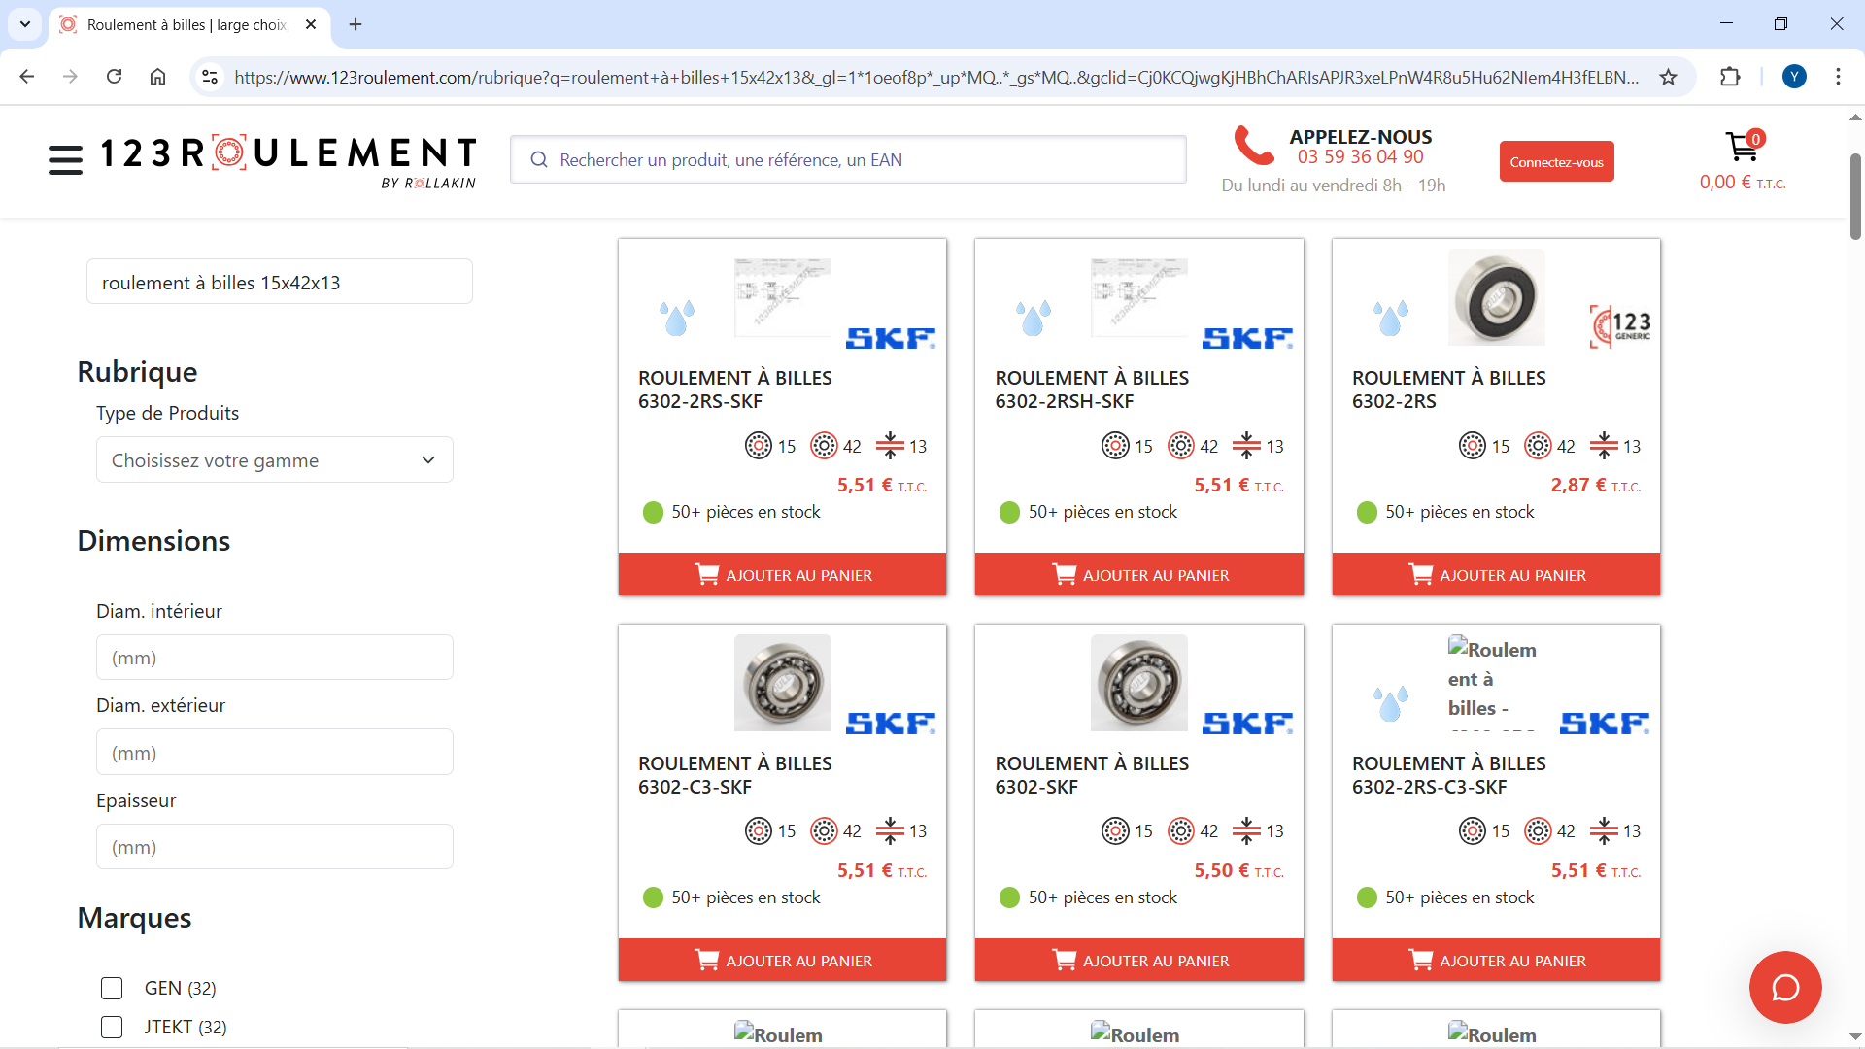
Task: Add 6302-2RS-SKF bearing to cart
Action: [x=782, y=575]
